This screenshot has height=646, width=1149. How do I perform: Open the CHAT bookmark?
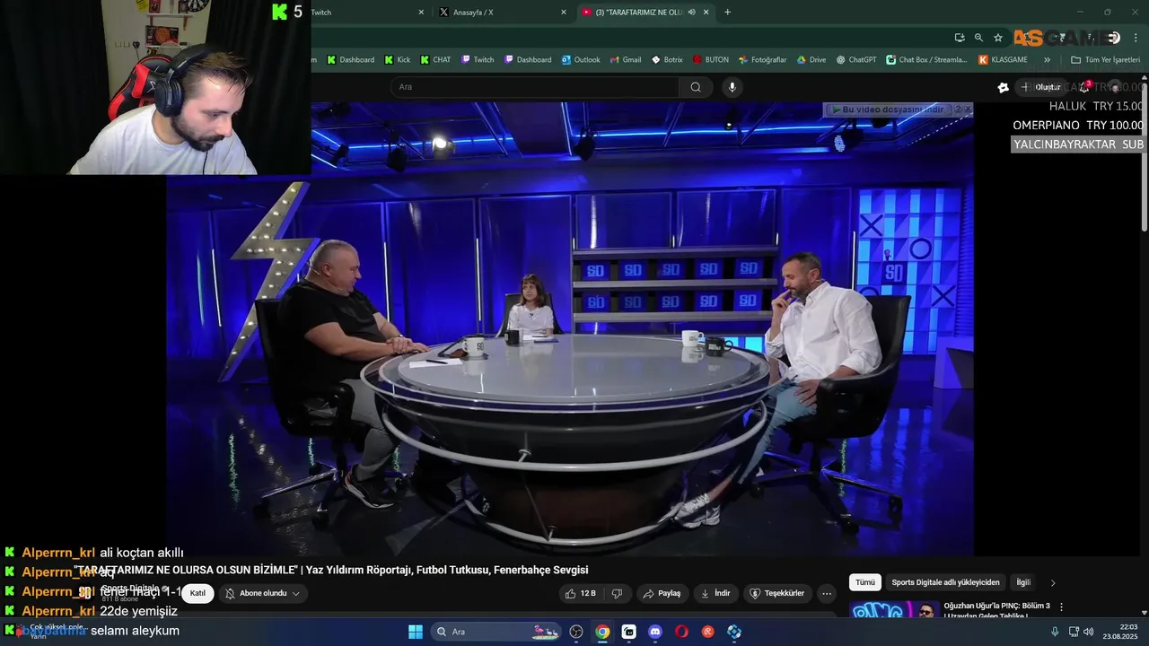[435, 60]
